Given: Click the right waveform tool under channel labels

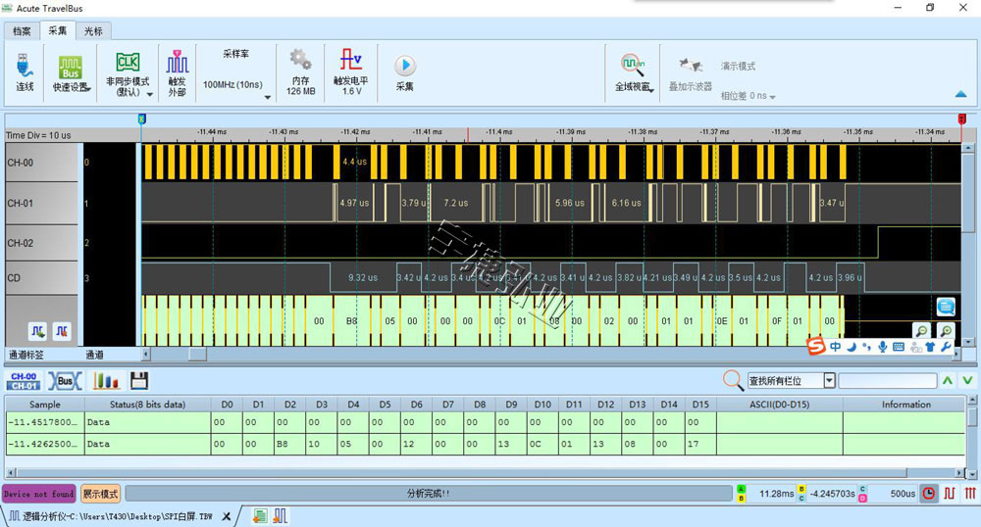Looking at the screenshot, I should [61, 331].
